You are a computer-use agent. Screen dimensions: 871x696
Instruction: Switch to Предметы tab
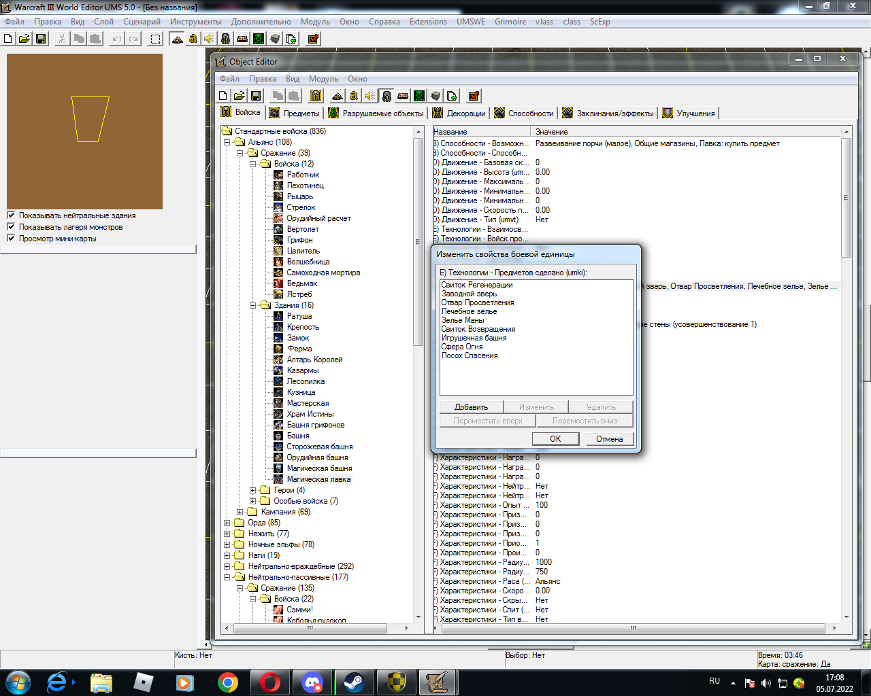pos(295,113)
